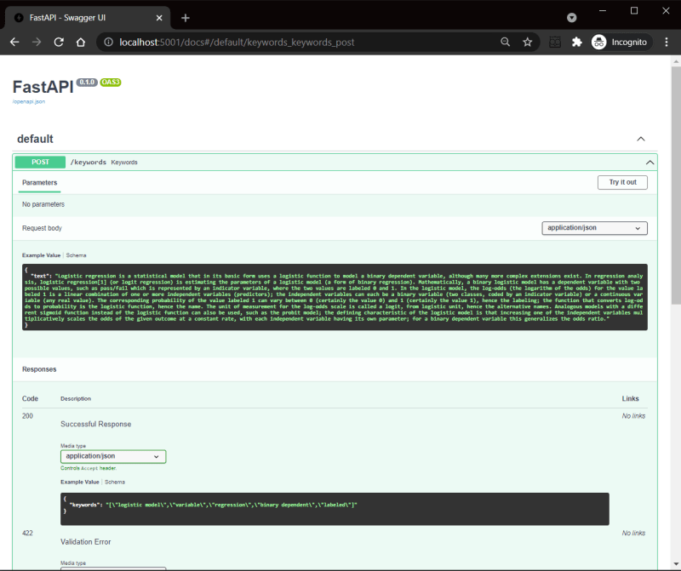Click the browser forward arrow
This screenshot has width=681, height=571.
tap(37, 42)
